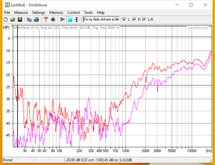Click the 'L:0,0dB' status bar entry
Image resolution: width=215 pixels, height=165 pixels.
pos(126,160)
